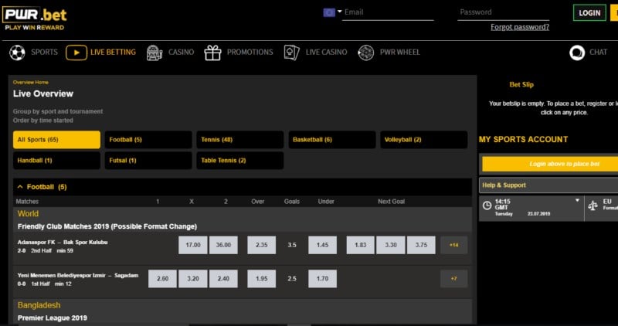Expand +7 markets for Yeni Menemen match
This screenshot has width=618, height=326.
pos(453,279)
